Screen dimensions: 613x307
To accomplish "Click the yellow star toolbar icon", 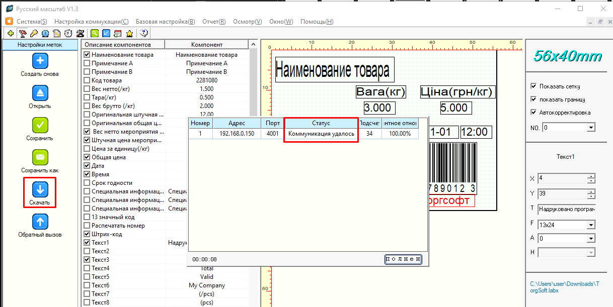I will 129,34.
